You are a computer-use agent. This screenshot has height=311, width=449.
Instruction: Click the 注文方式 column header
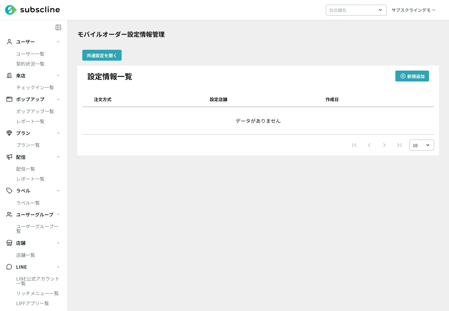click(x=103, y=100)
